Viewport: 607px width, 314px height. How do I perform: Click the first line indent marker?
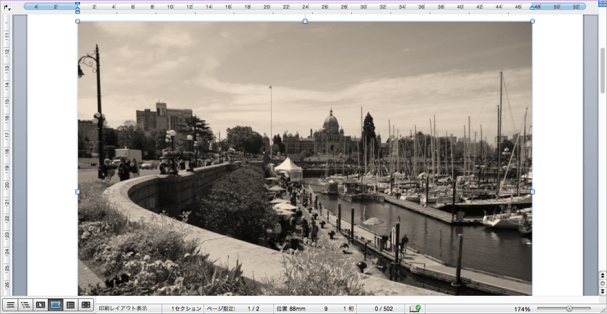point(77,4)
